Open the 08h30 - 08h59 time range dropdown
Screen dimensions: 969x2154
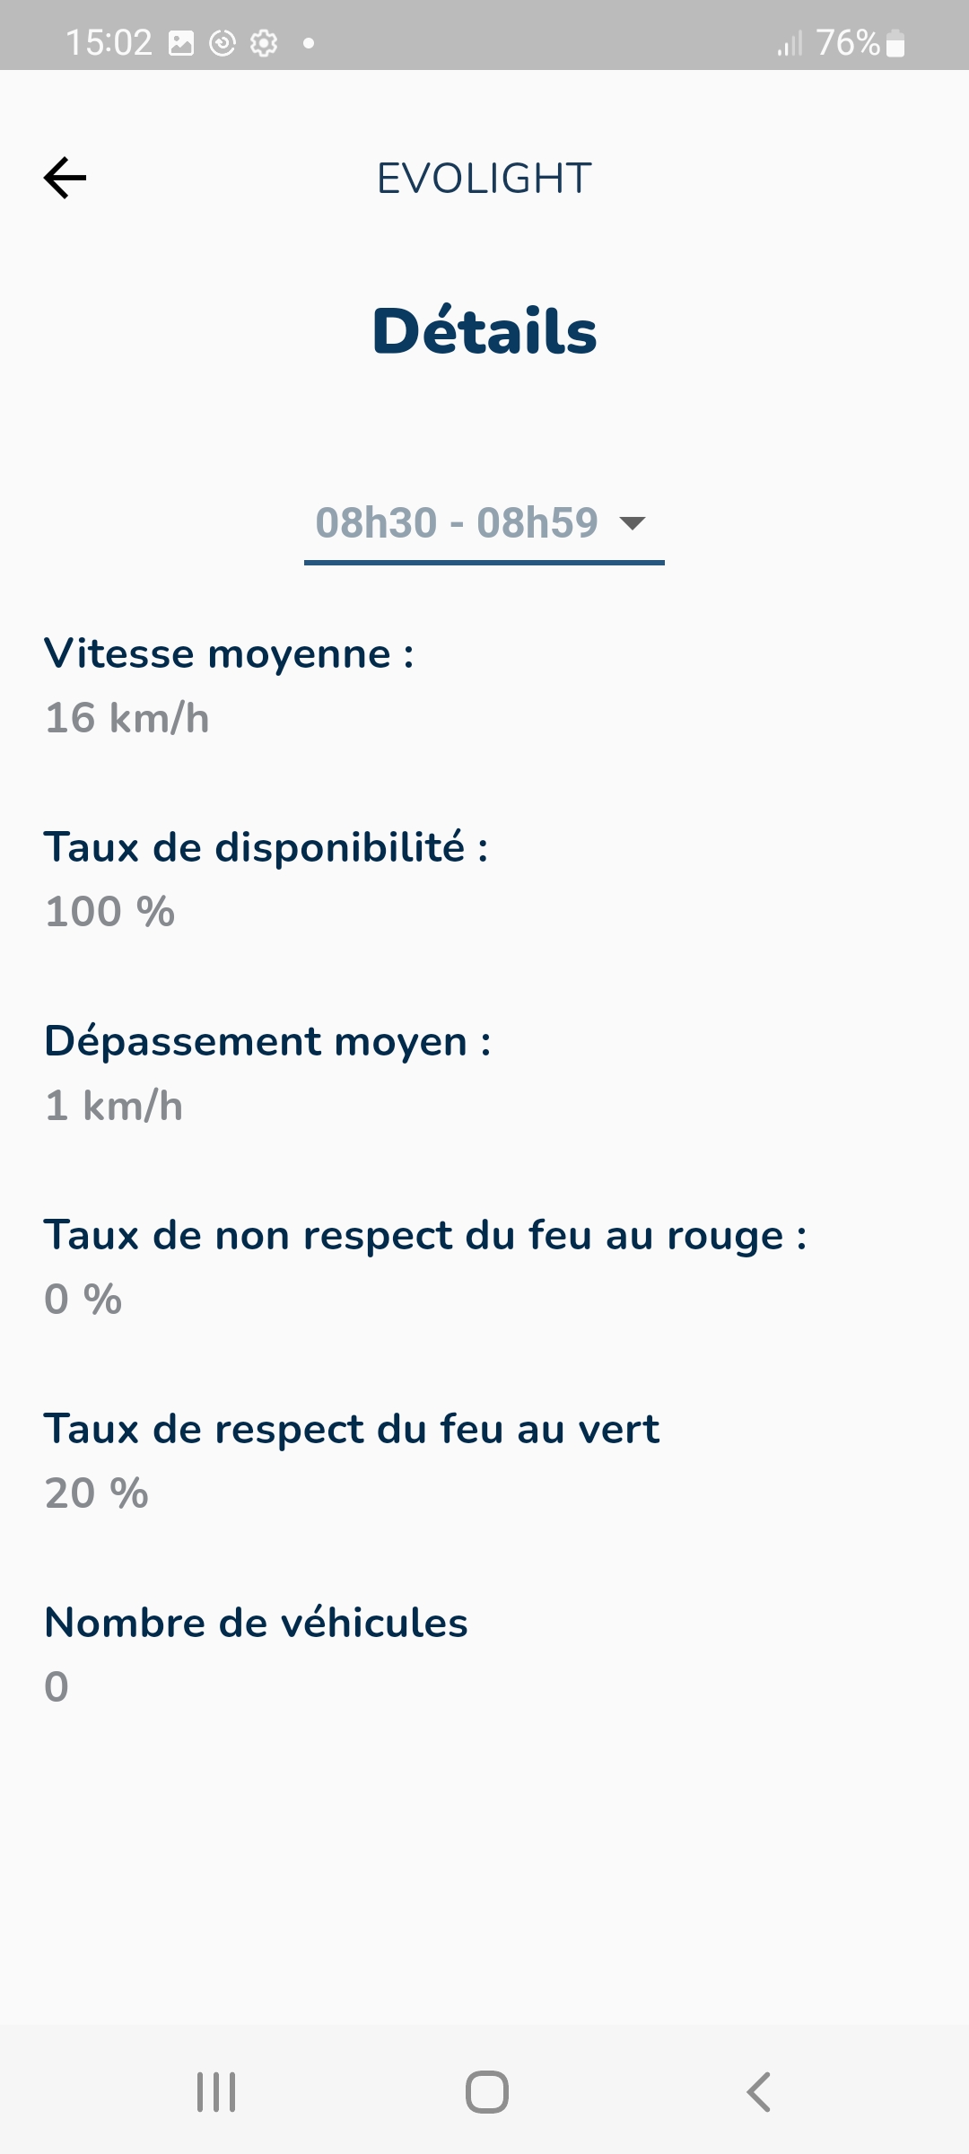click(x=458, y=523)
